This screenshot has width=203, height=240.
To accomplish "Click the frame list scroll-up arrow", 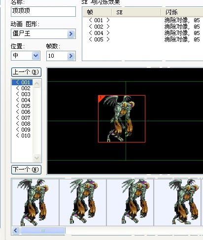I will [x=36, y=83].
